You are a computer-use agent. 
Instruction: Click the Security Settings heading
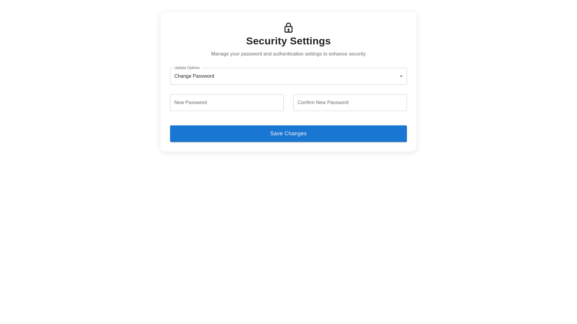(288, 41)
